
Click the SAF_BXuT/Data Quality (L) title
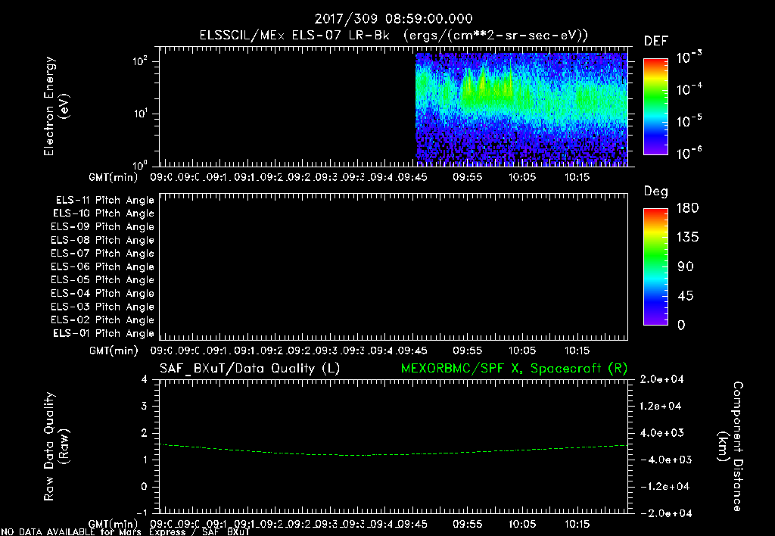(250, 369)
